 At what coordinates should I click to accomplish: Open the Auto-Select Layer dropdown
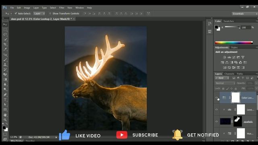click(x=39, y=13)
